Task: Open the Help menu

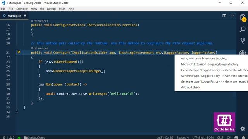Action: point(71,9)
